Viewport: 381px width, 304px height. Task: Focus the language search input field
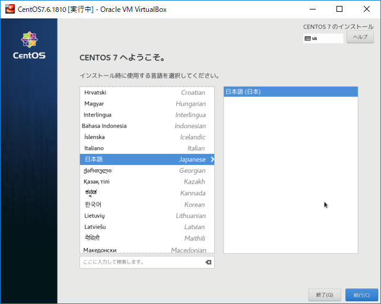coord(147,262)
